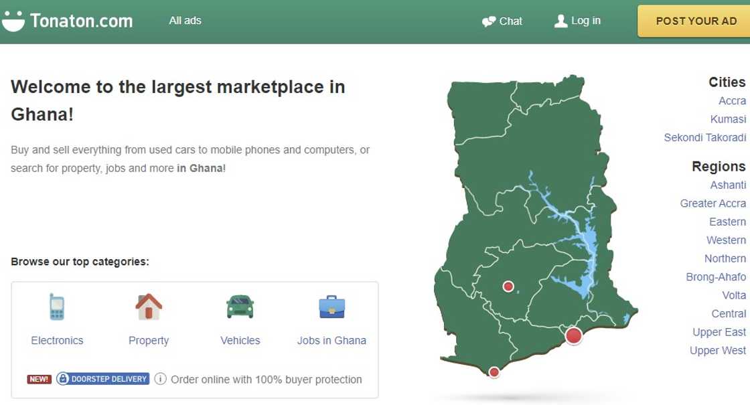
Task: Click the info circle beside delivery text
Action: pyautogui.click(x=161, y=379)
